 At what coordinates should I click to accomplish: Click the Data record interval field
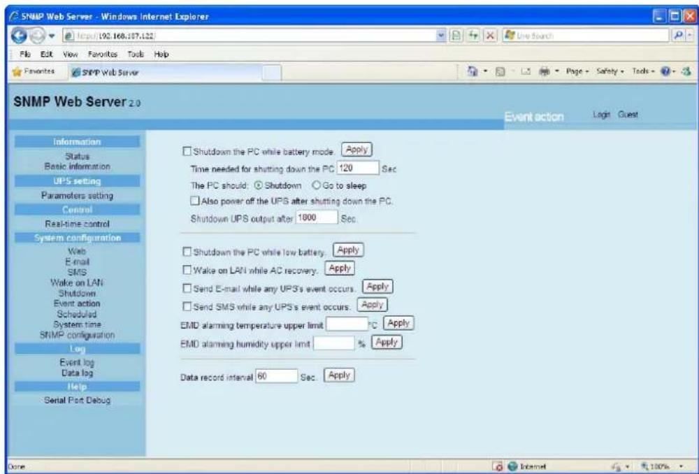pos(276,376)
